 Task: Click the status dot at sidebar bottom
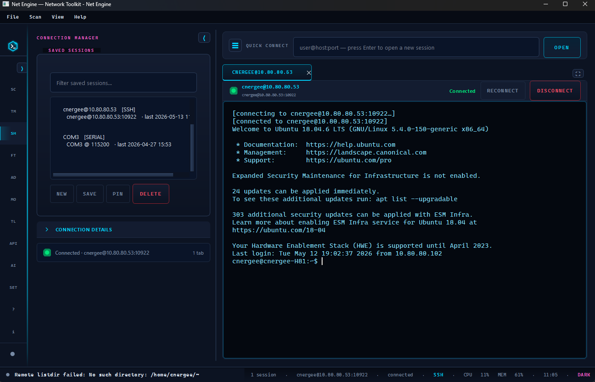coord(13,354)
